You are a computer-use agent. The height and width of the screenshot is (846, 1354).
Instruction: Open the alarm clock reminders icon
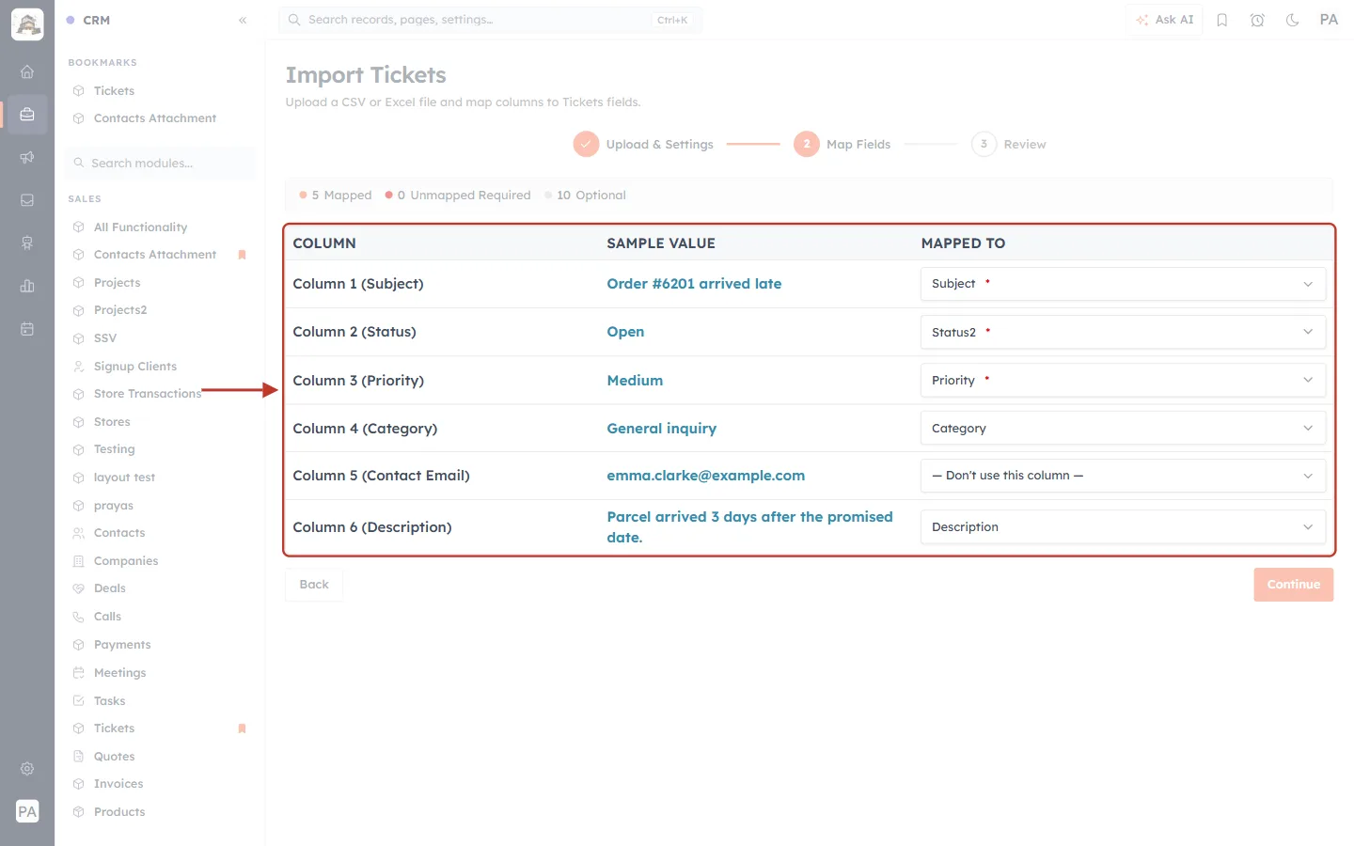coord(1257,20)
